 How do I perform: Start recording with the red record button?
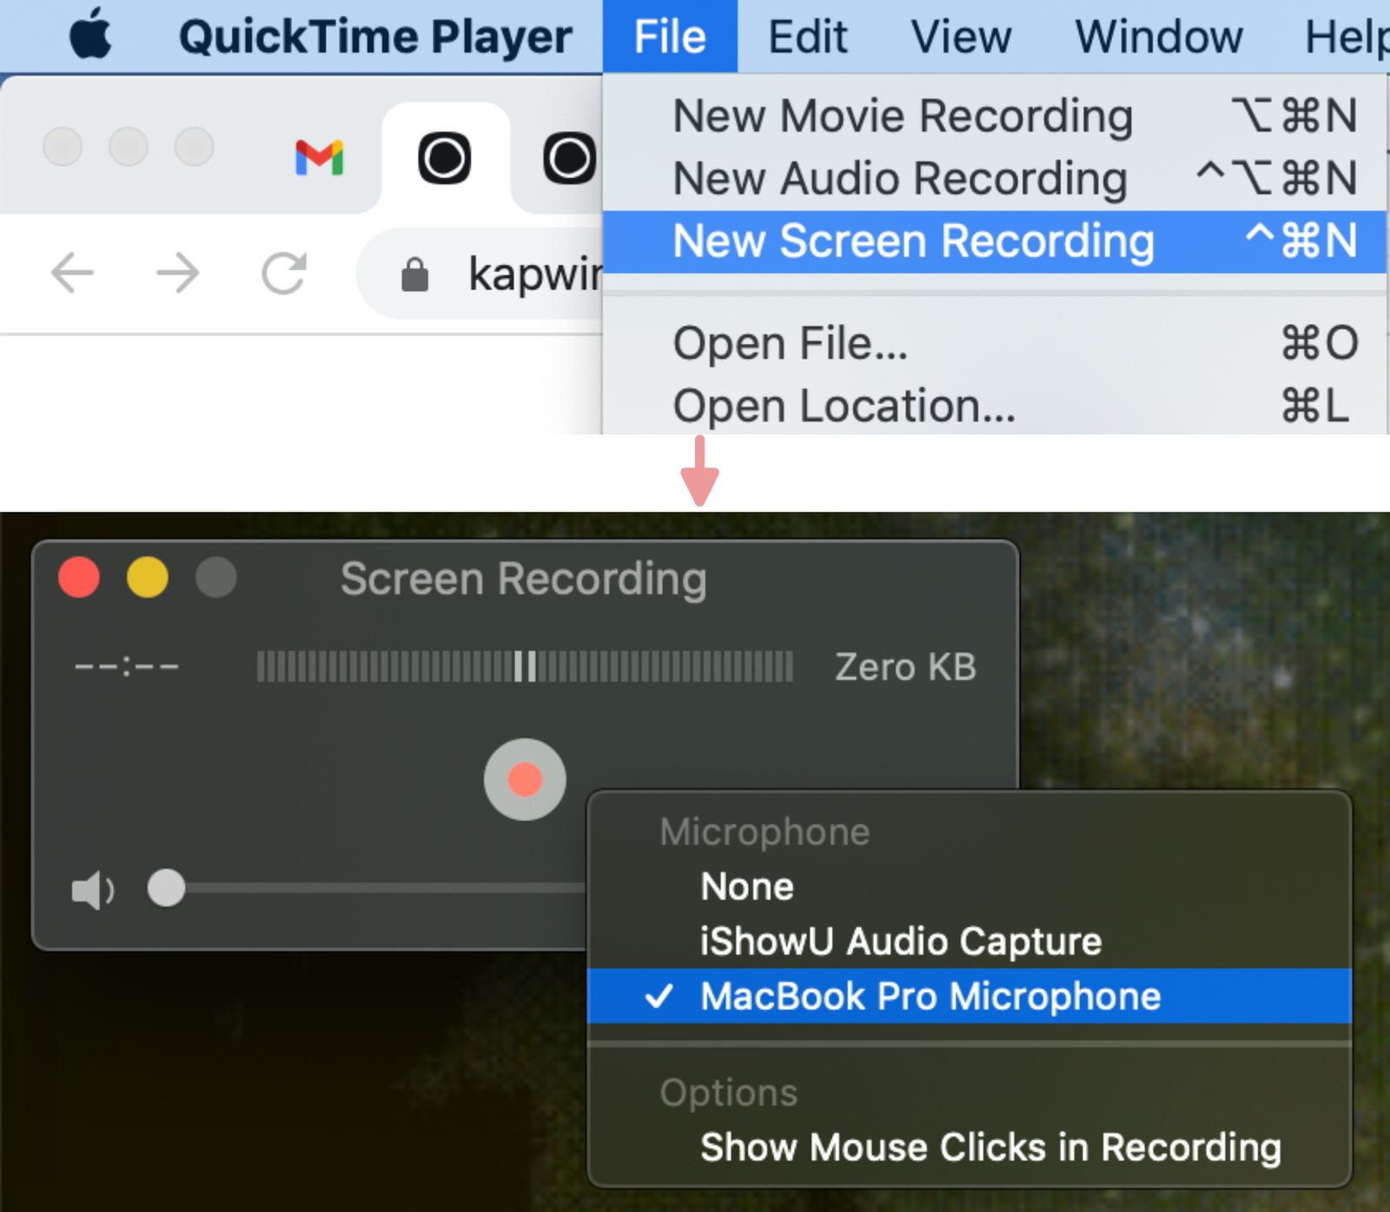coord(525,779)
